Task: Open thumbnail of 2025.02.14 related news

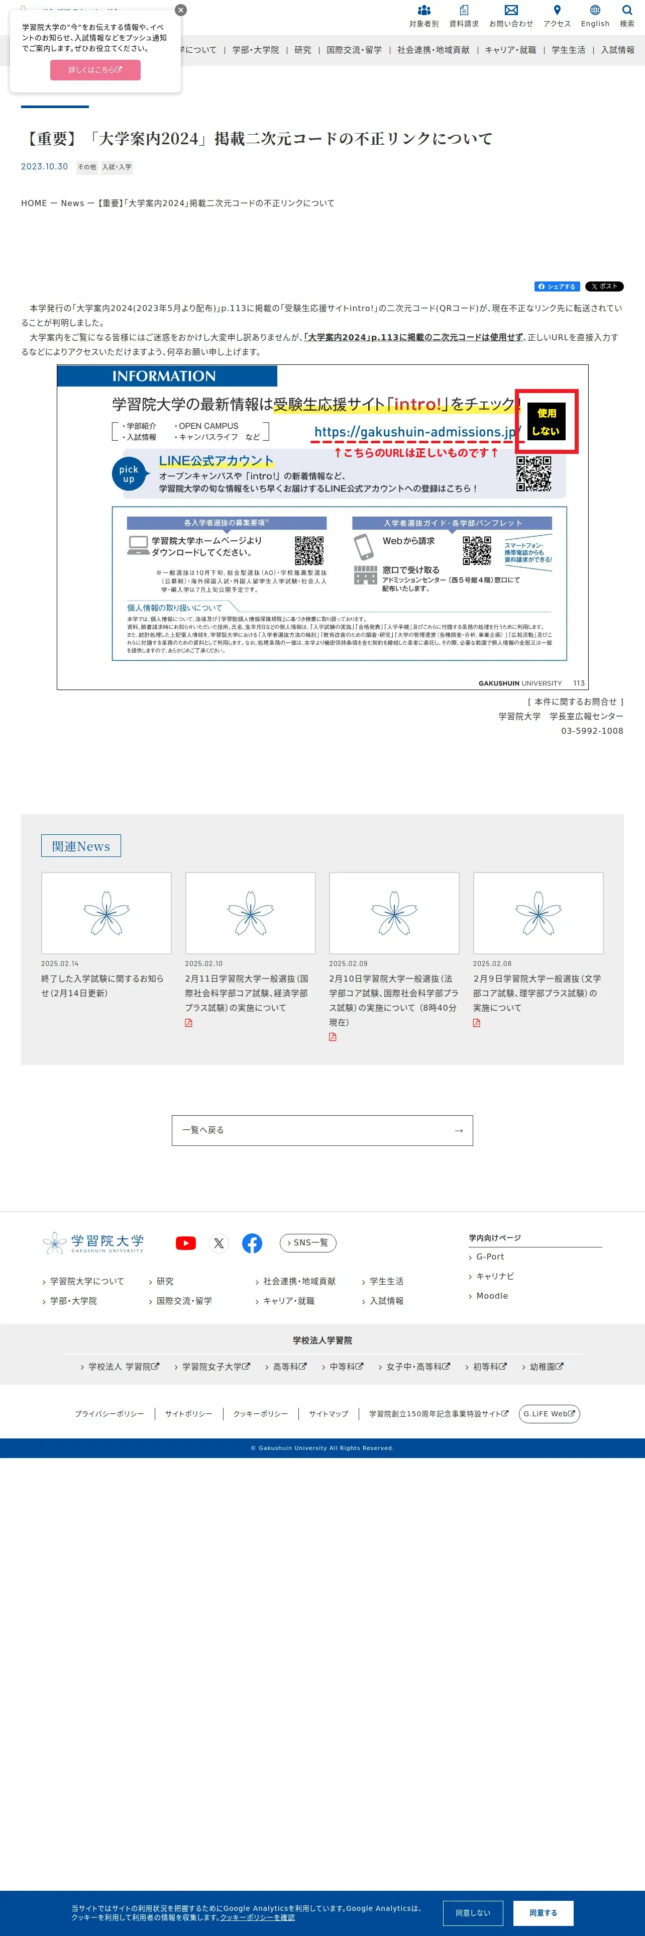Action: tap(106, 913)
